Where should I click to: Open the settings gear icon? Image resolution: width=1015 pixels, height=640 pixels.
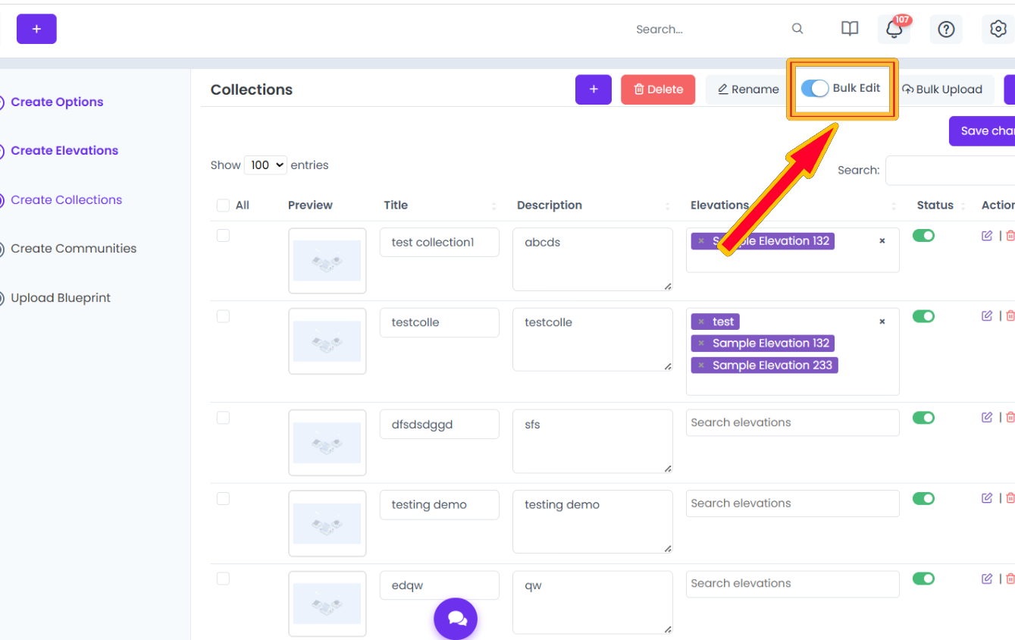[998, 29]
